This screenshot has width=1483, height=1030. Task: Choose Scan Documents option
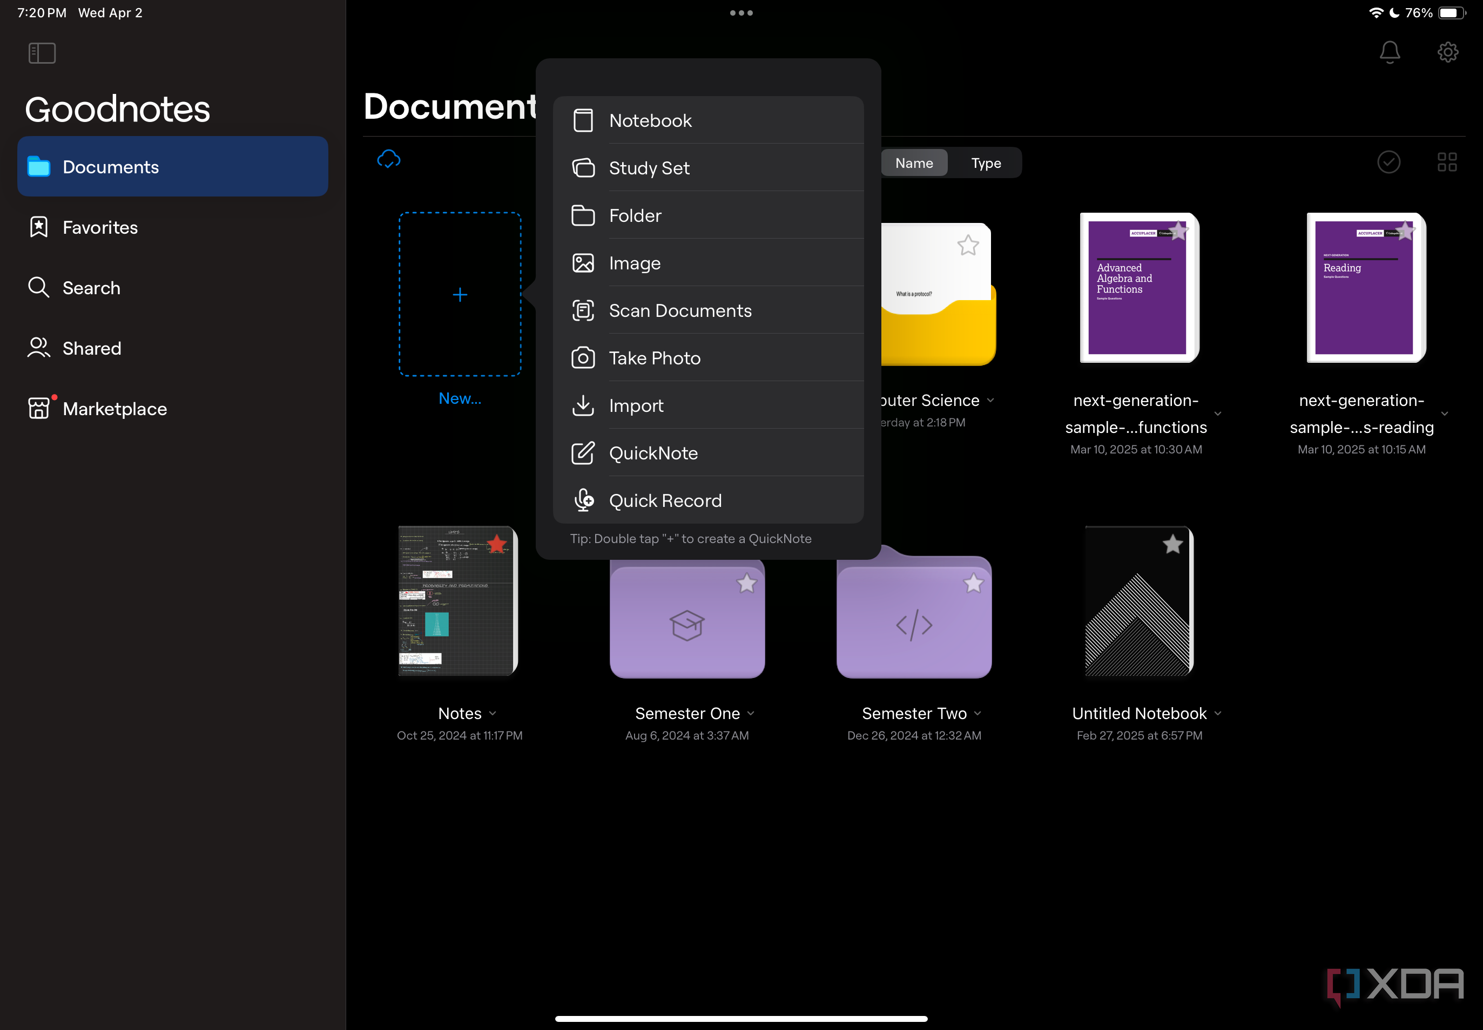click(x=708, y=310)
